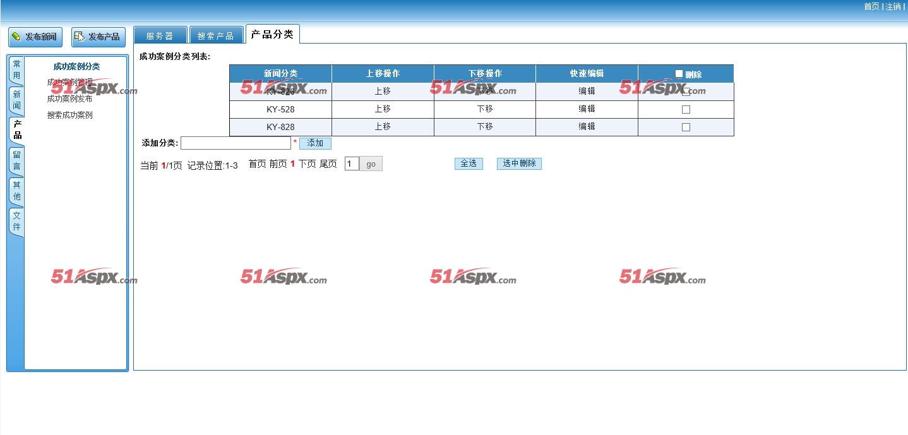This screenshot has height=435, width=908.
Task: Move KY-528 down with 下移
Action: 485,109
